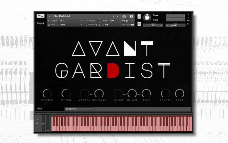
Task: Switch to the Effects tab
Action: [x=79, y=109]
